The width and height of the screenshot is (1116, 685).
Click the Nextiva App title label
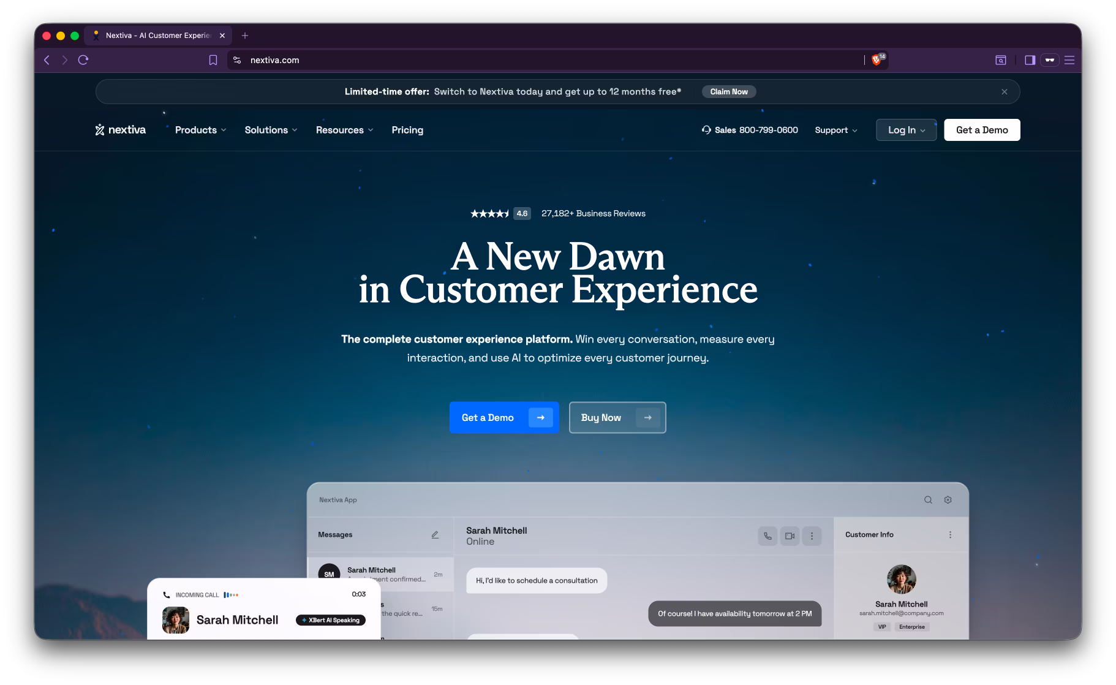click(x=338, y=500)
